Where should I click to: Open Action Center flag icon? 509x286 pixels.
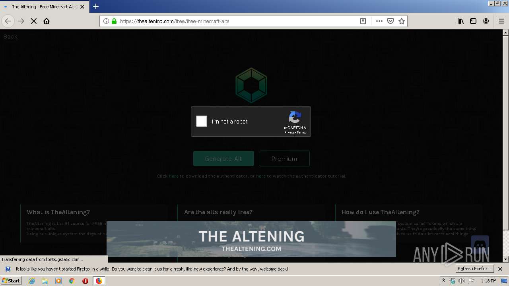[x=471, y=281]
